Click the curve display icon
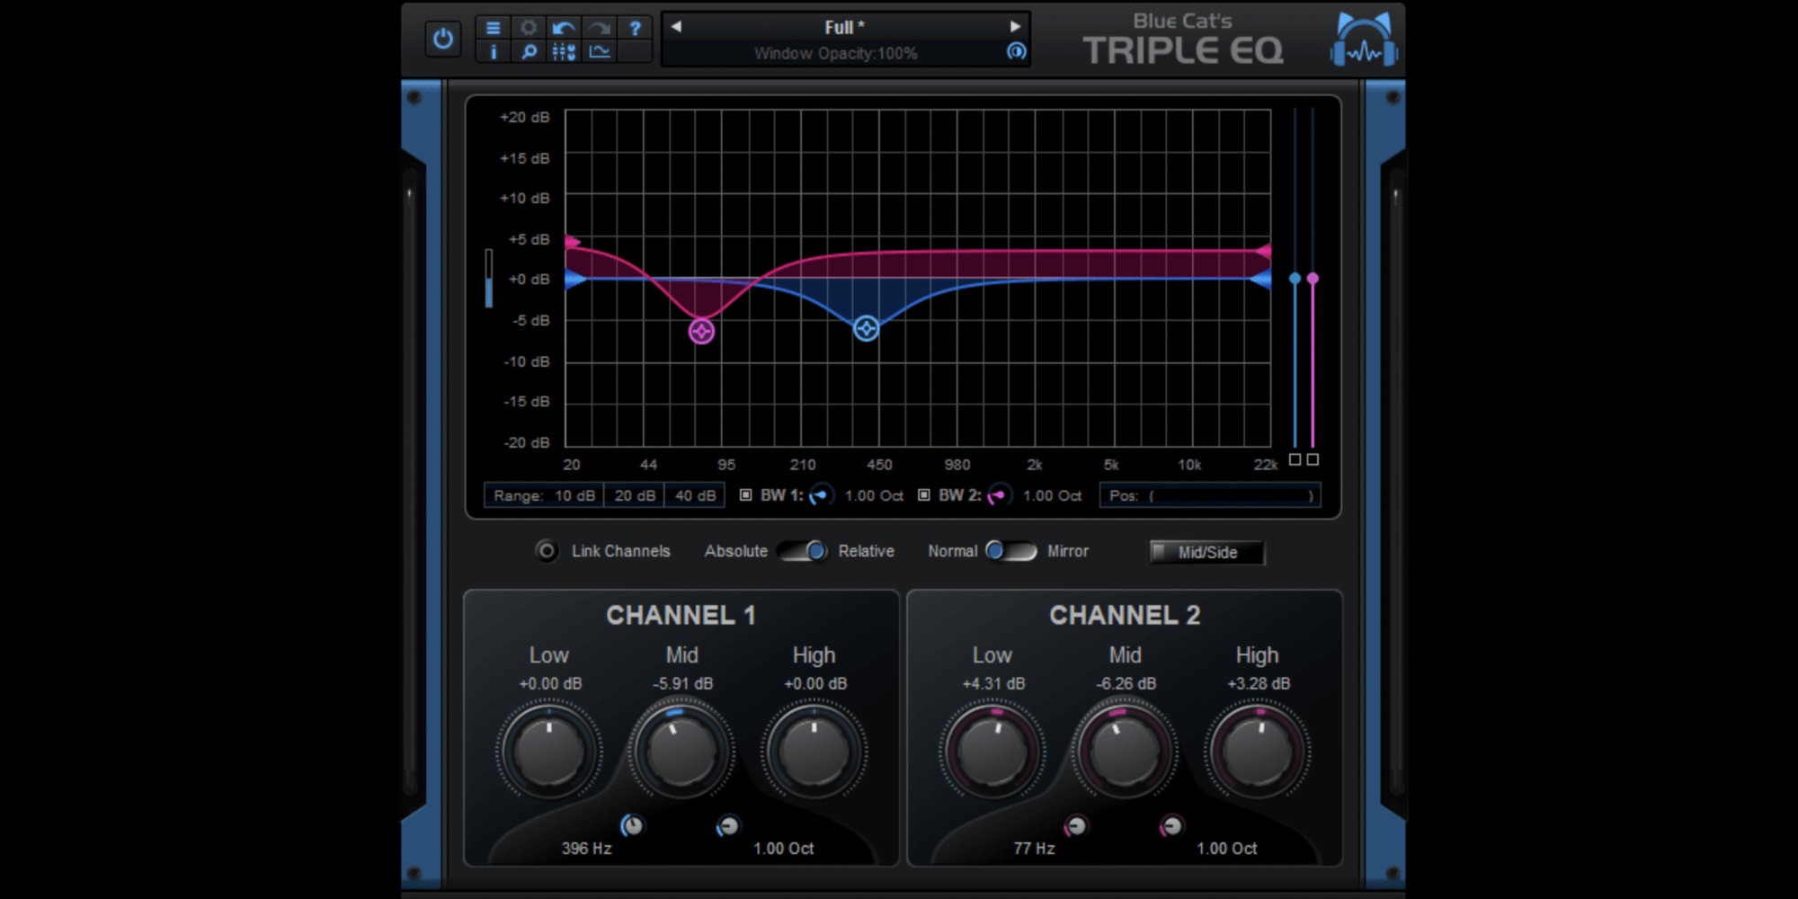The height and width of the screenshot is (899, 1798). [x=600, y=52]
